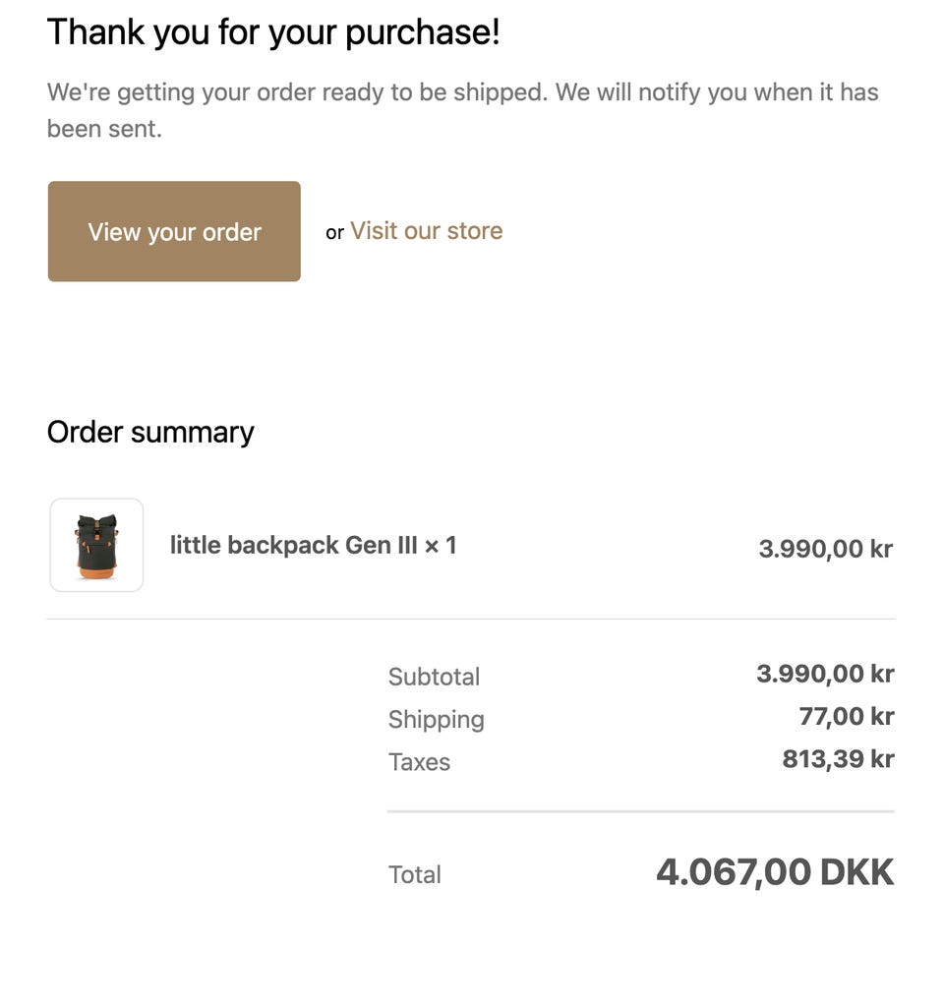Select the 813,39 kr taxes amount

pos(838,759)
